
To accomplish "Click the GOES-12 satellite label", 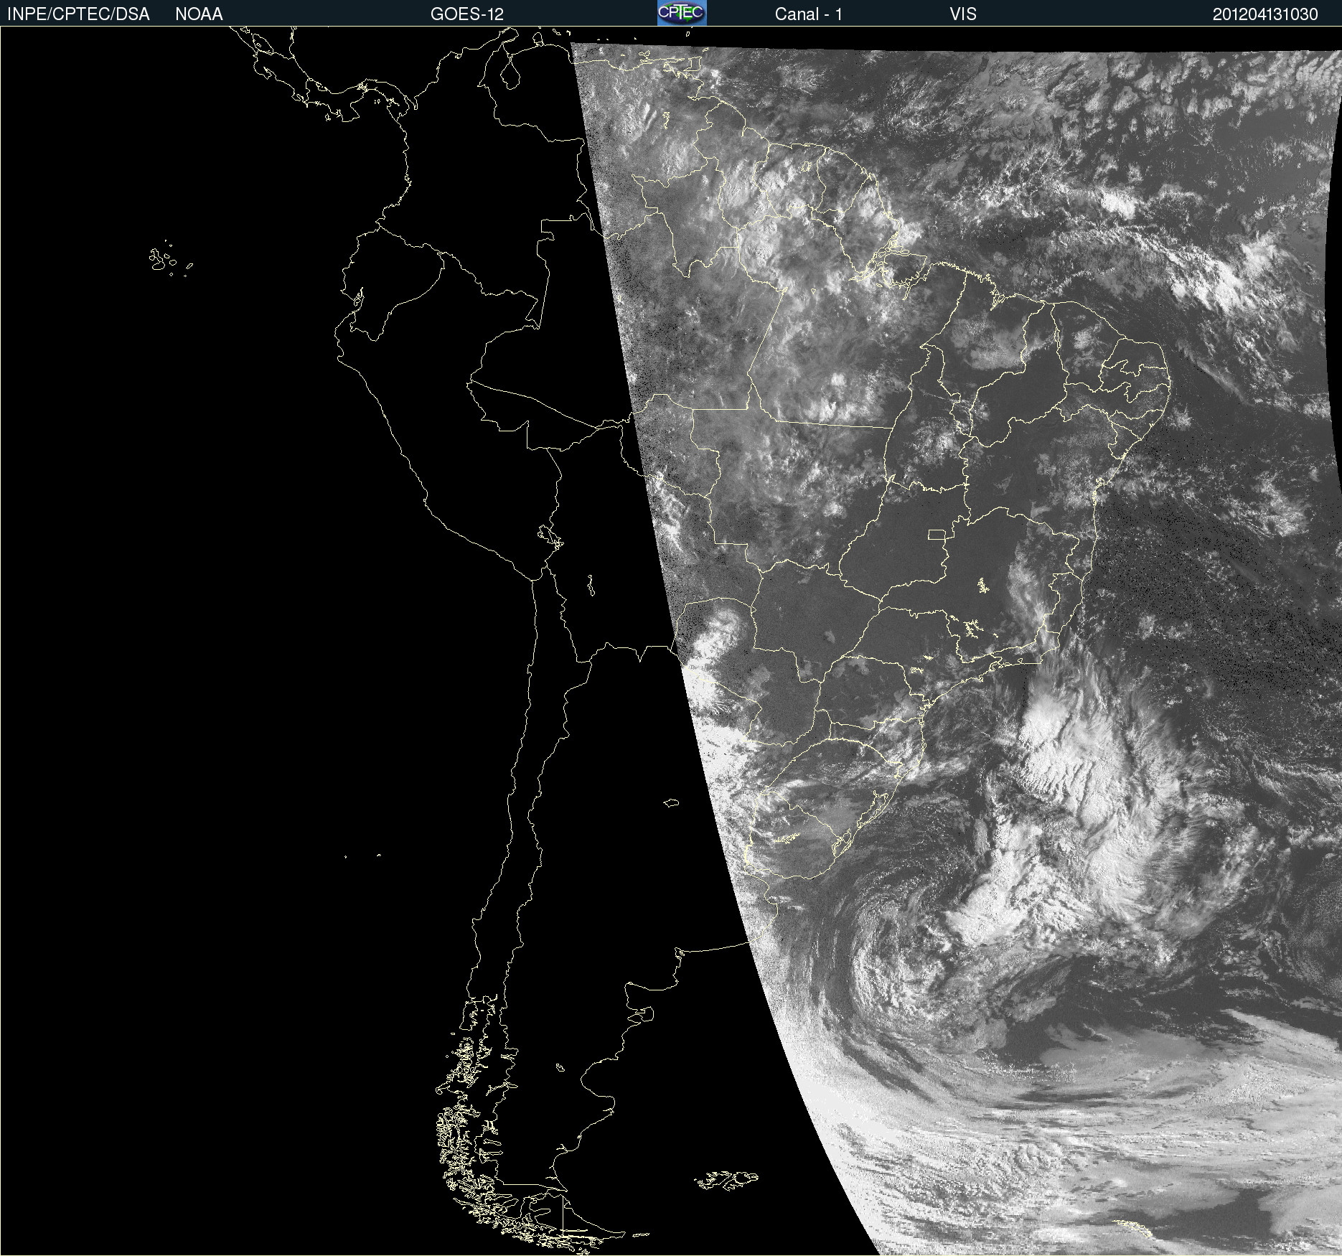I will click(x=467, y=14).
